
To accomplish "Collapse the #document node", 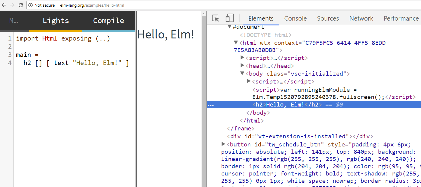I will pos(230,27).
